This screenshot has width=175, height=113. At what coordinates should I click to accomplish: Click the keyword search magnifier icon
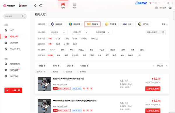pos(163,32)
